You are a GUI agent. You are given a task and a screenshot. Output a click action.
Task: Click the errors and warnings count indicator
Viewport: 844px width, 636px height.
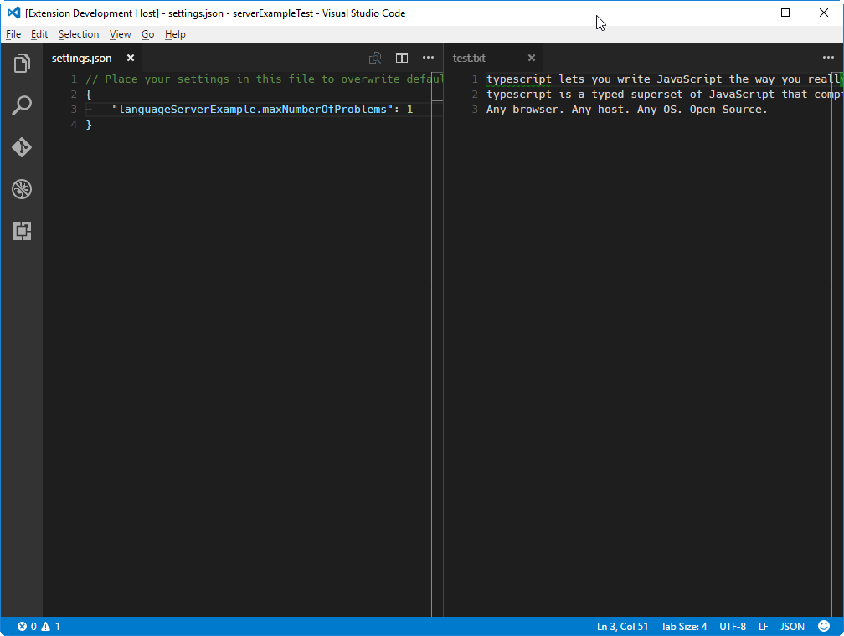point(39,626)
